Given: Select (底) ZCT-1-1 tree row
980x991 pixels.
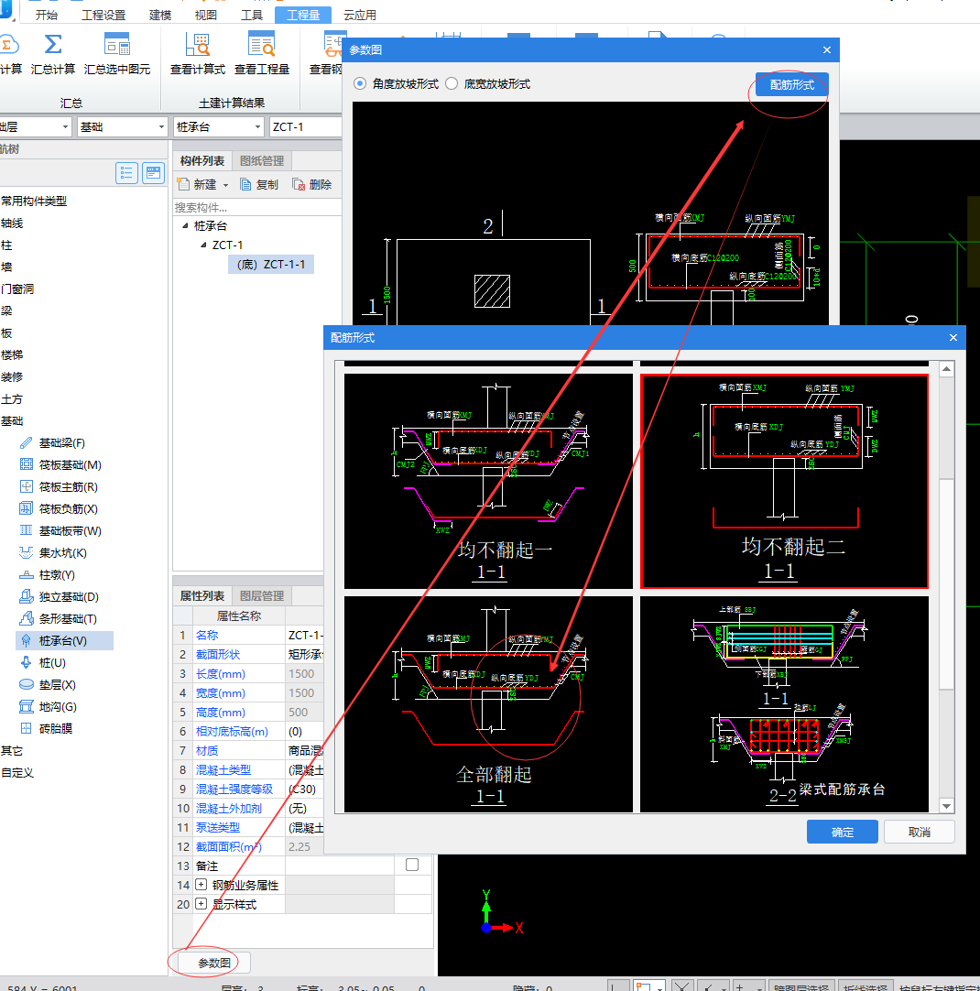Looking at the screenshot, I should [271, 264].
